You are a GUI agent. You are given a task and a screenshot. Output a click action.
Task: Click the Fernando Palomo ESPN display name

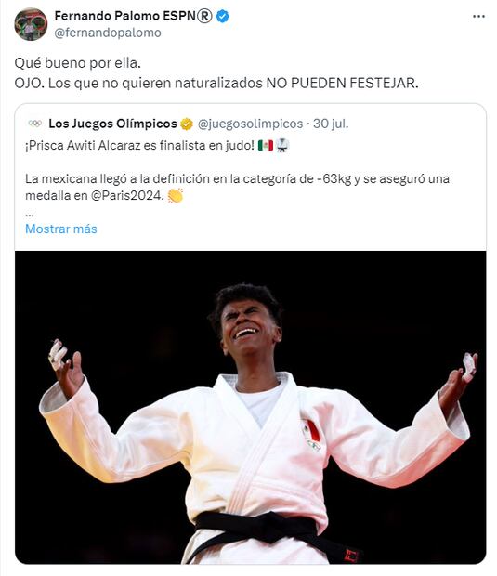(133, 16)
